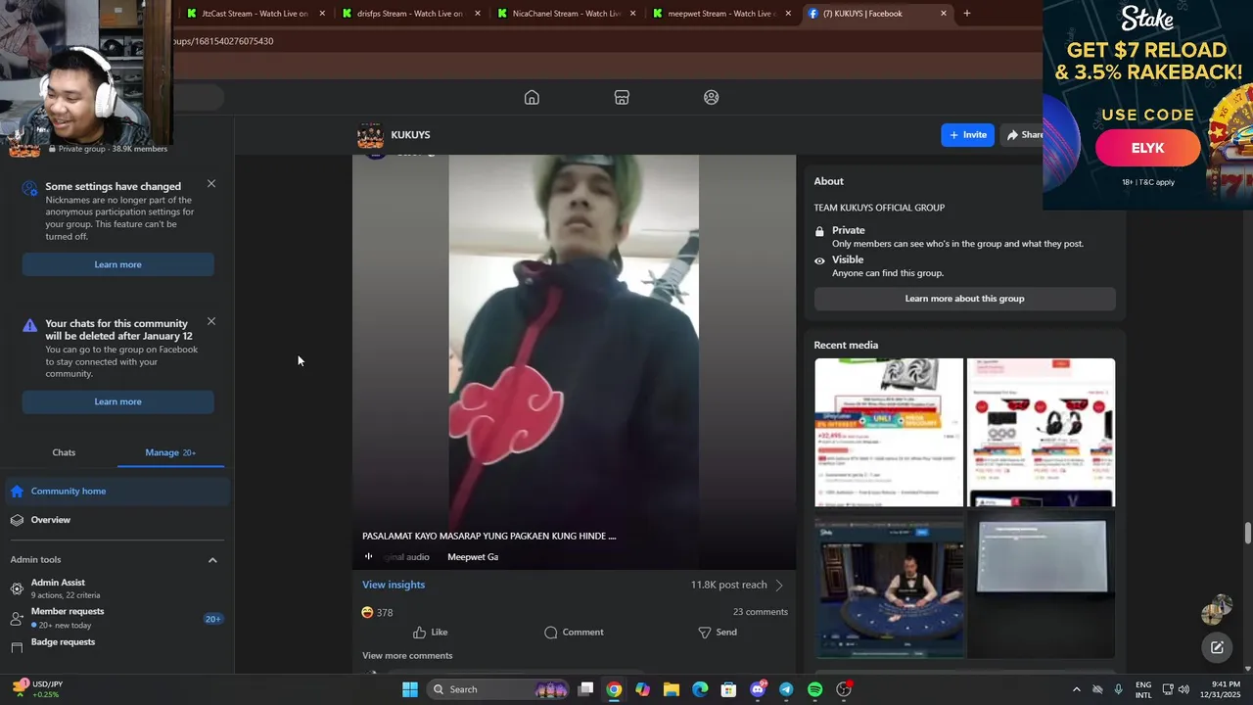The height and width of the screenshot is (705, 1253).
Task: Open Telegram from the taskbar
Action: 786,689
